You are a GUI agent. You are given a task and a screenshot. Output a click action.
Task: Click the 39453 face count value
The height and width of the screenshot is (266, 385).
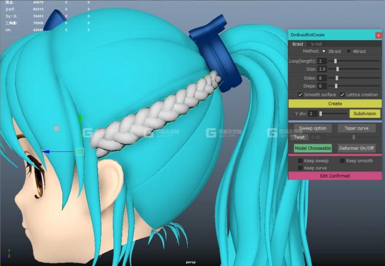click(x=38, y=16)
